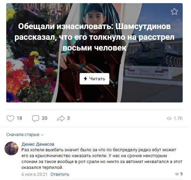Image resolution: width=191 pixels, height=180 pixels.
Task: Click the Читать button
Action: pyautogui.click(x=94, y=79)
